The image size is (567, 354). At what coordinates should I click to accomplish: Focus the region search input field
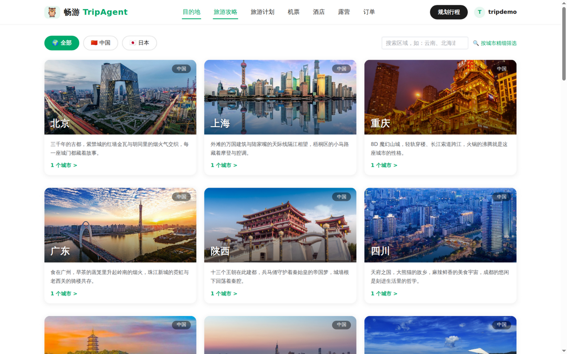424,43
